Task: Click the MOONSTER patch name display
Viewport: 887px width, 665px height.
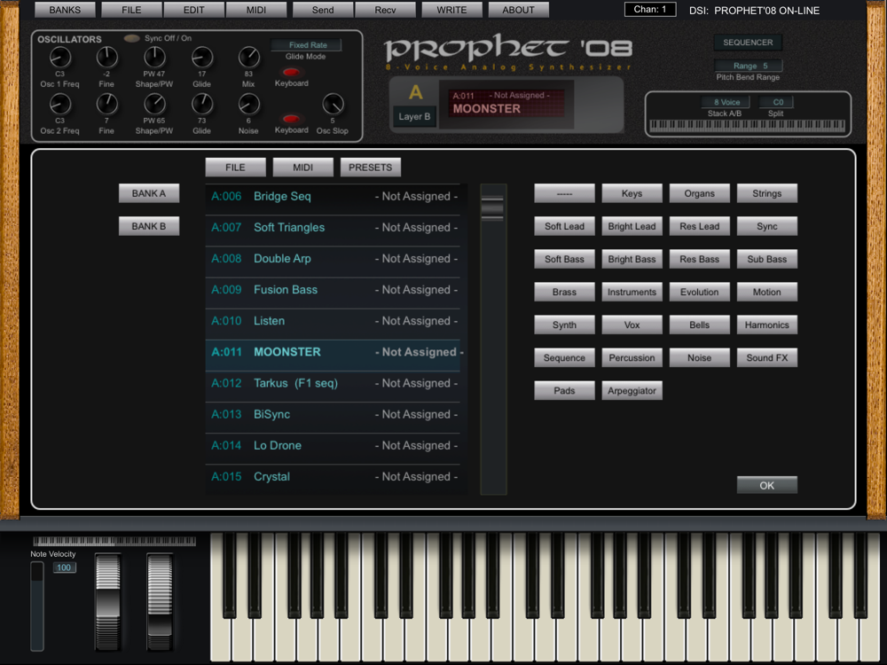Action: click(506, 103)
